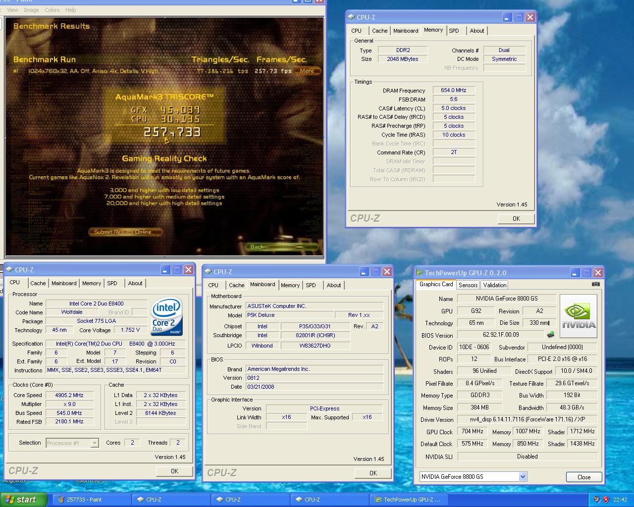
Task: Click the GPU Clock 704 MHz field
Action: pos(473,432)
